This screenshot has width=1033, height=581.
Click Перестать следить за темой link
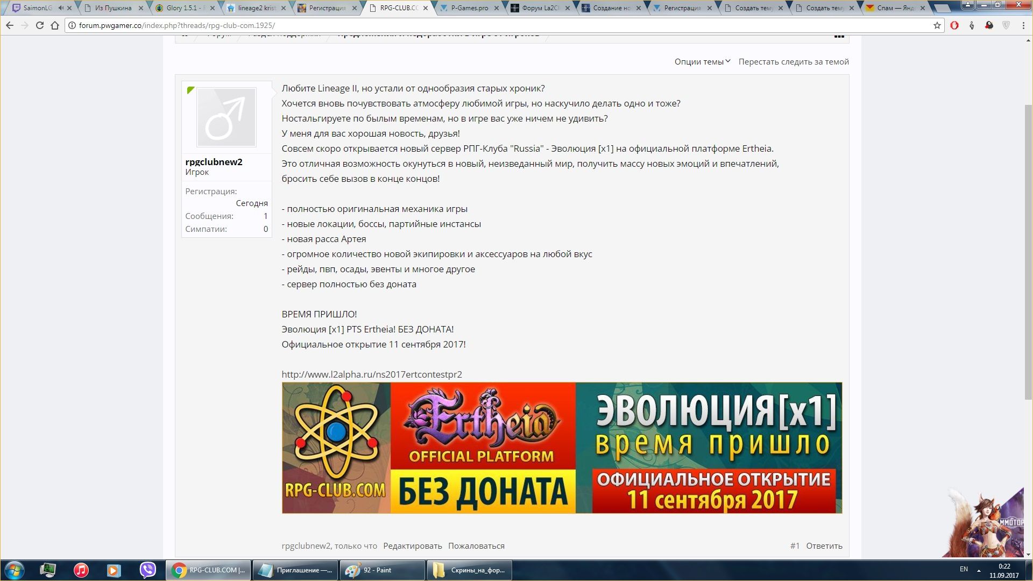click(794, 62)
